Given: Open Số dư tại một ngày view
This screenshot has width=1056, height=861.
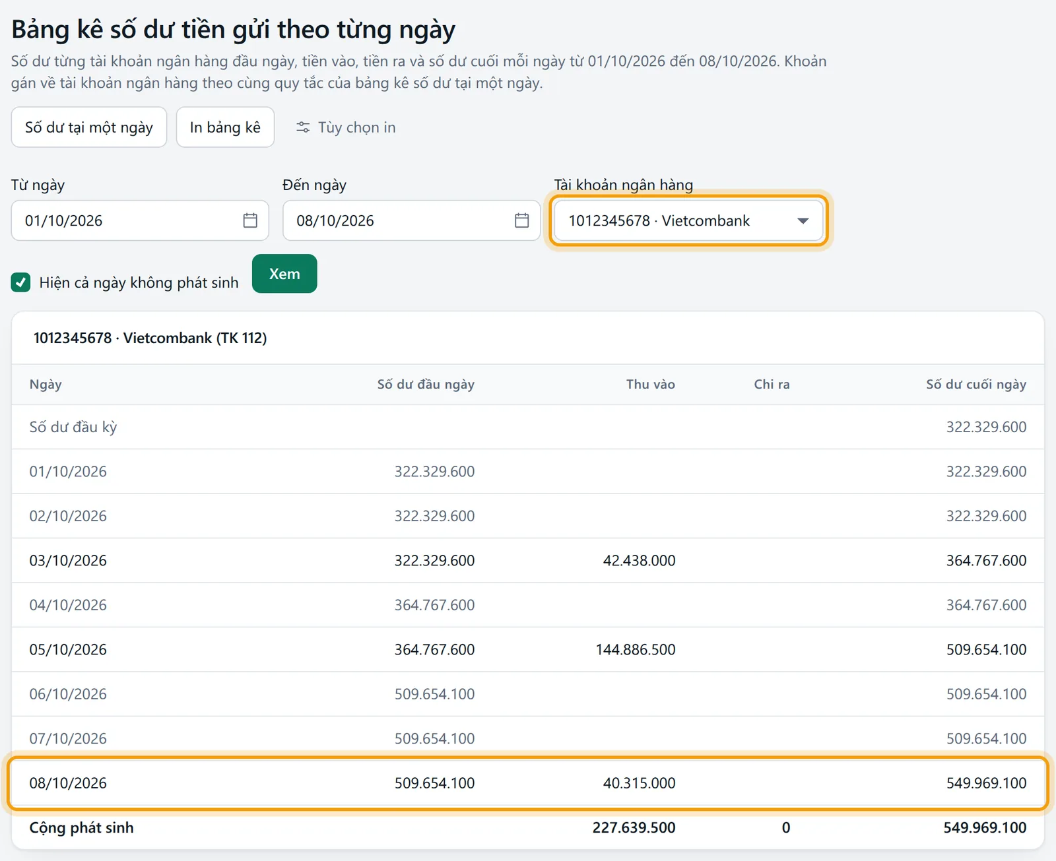Looking at the screenshot, I should click(x=89, y=127).
